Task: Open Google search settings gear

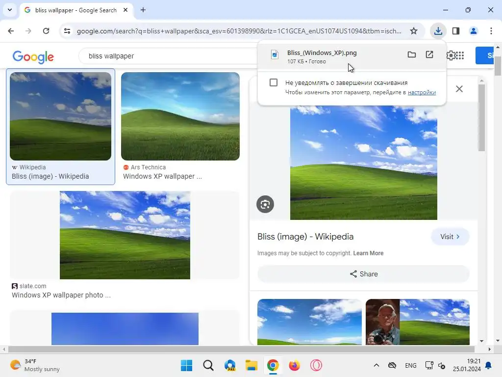Action: point(451,55)
